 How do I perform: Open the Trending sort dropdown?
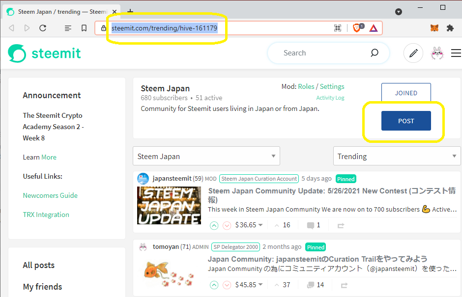[x=397, y=156]
